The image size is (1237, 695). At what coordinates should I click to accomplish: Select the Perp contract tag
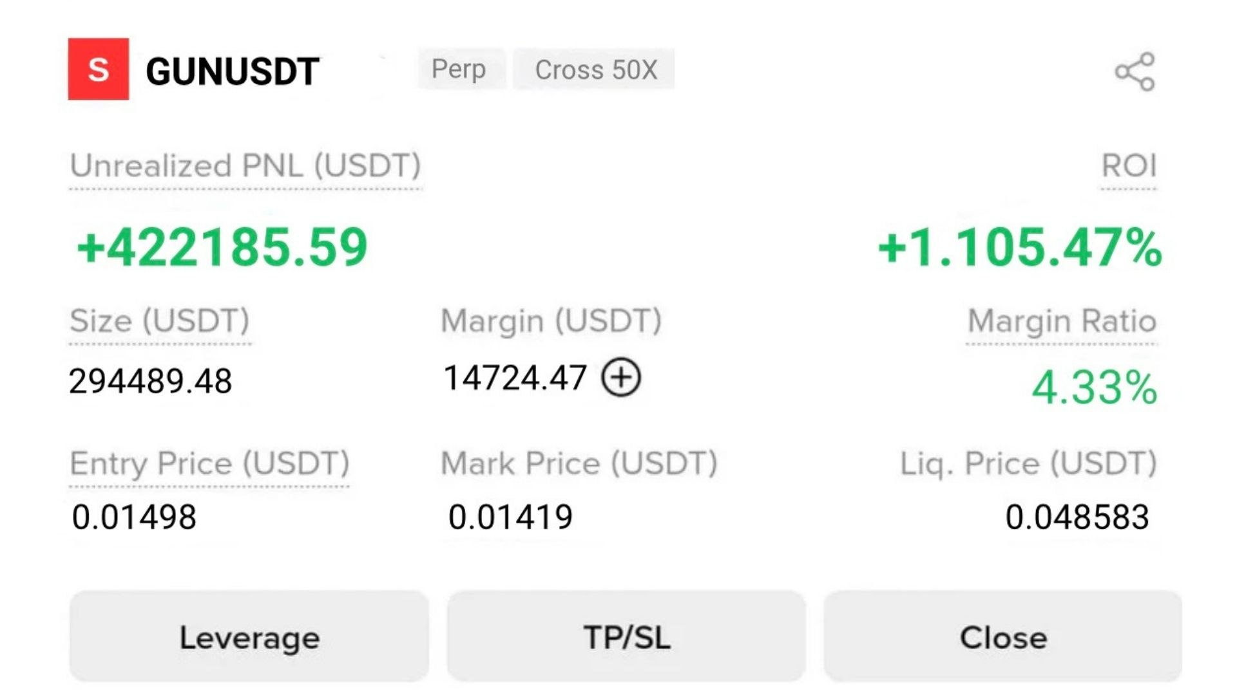[x=459, y=69]
